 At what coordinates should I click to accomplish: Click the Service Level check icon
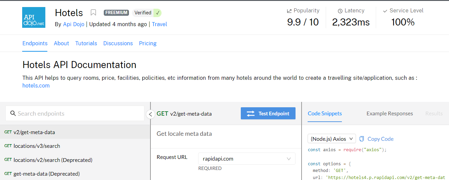tap(385, 11)
